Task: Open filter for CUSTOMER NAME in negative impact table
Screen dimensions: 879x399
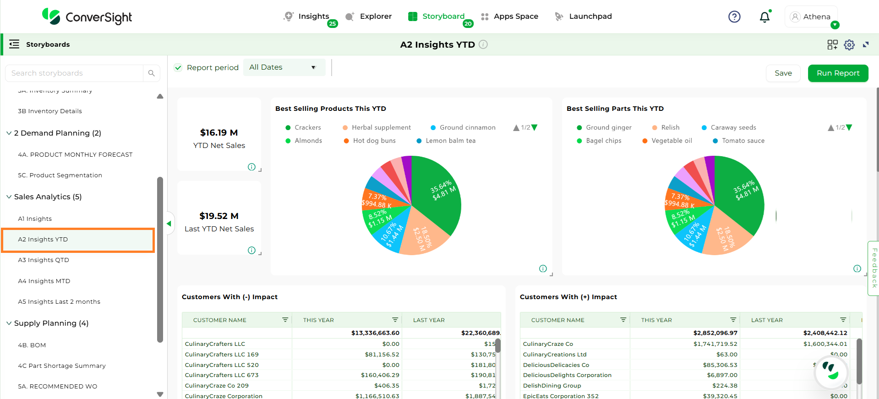Action: pos(285,320)
